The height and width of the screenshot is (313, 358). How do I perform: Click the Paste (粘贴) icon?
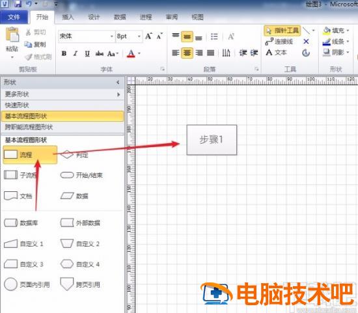pos(12,34)
